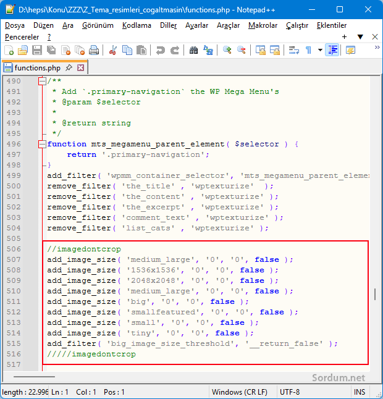Open the Kodlama menu
383x399 pixels.
(137, 25)
